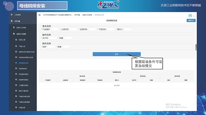Open the 气箱补焊 sidebar item
Image resolution: width=206 pixels, height=115 pixels.
22,108
